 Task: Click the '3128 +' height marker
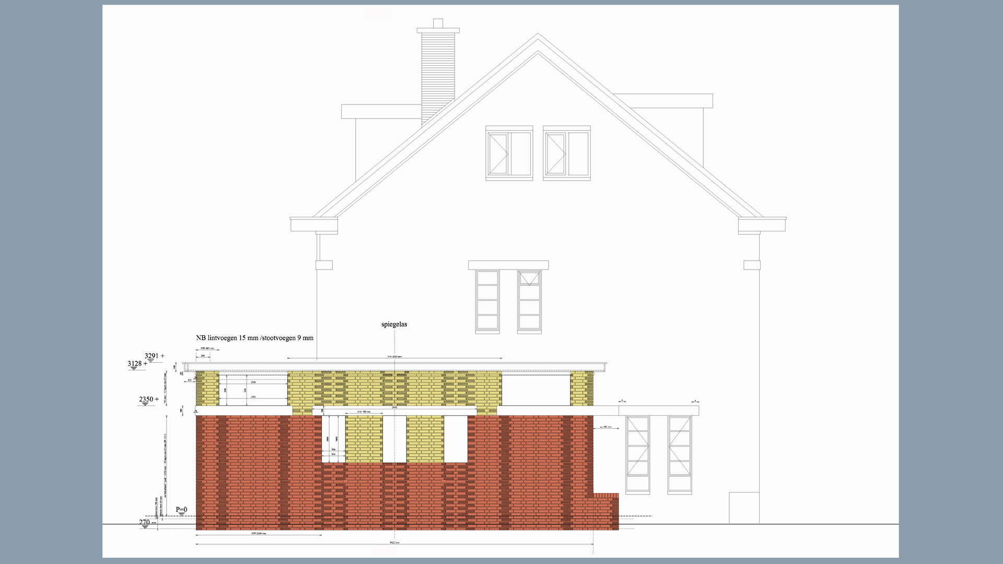137,364
